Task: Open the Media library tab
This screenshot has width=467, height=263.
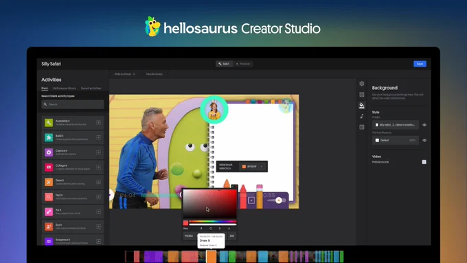Action: (155, 74)
